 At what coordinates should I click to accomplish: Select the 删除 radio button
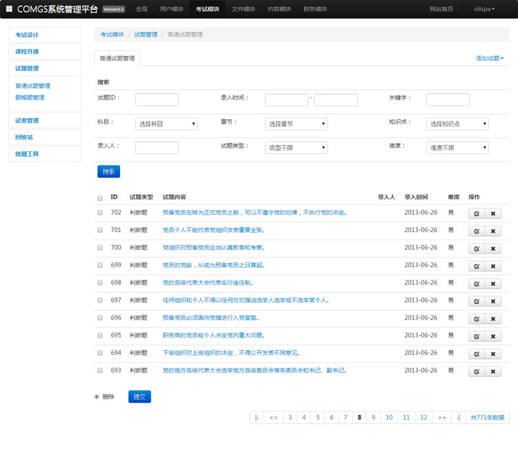pyautogui.click(x=97, y=396)
